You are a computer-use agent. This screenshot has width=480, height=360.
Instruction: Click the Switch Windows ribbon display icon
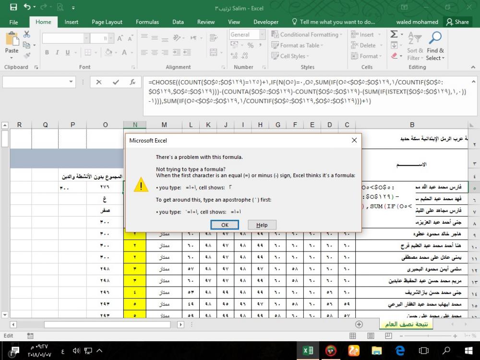click(x=404, y=7)
